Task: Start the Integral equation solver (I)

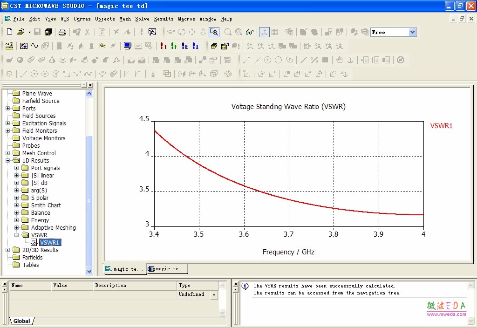Action: [x=195, y=46]
